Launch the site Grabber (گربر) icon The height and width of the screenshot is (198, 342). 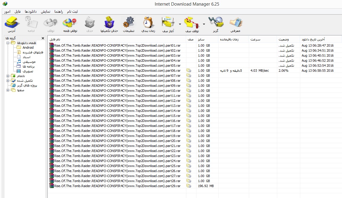click(x=216, y=22)
